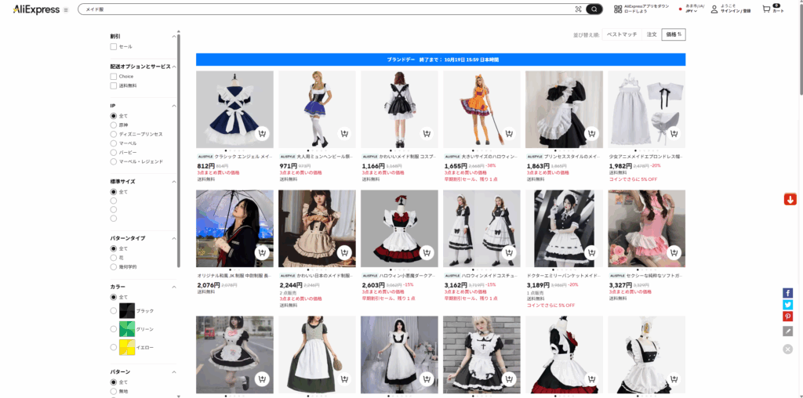Share on Facebook

787,292
